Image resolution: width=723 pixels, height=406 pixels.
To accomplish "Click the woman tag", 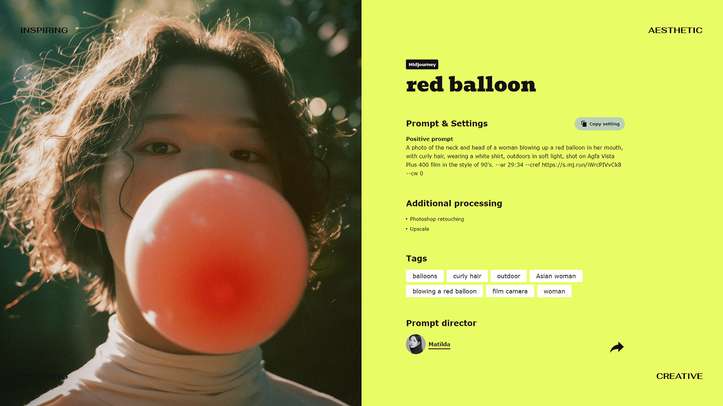I will 554,291.
